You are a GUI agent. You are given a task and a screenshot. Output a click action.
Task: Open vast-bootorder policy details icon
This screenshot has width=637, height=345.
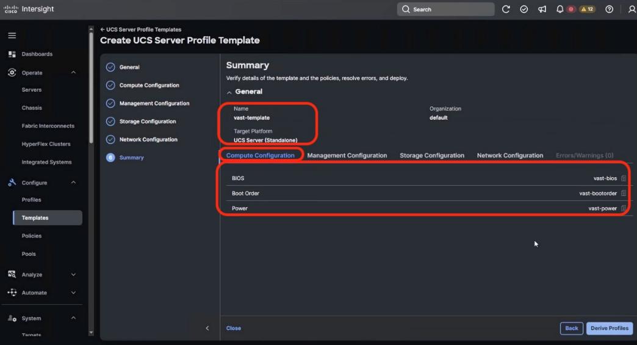pyautogui.click(x=624, y=193)
